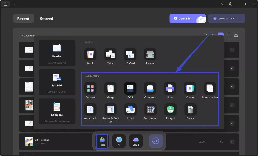Image resolution: width=258 pixels, height=156 pixels.
Task: Start batch Convert
Action: 90,90
